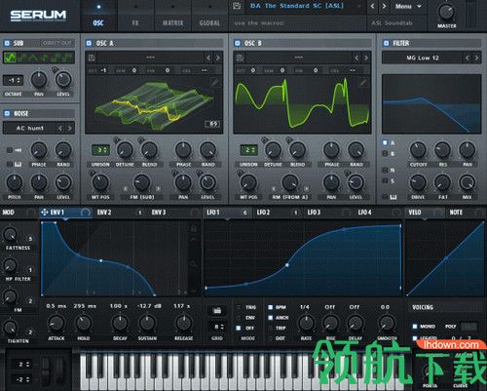Image resolution: width=487 pixels, height=391 pixels.
Task: Click the LFO RATE knob
Action: [306, 323]
